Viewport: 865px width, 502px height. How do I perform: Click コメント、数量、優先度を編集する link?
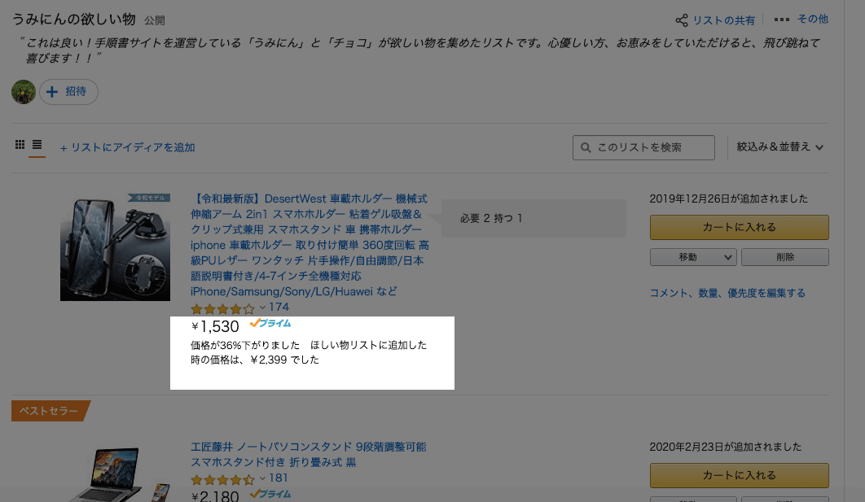[727, 293]
